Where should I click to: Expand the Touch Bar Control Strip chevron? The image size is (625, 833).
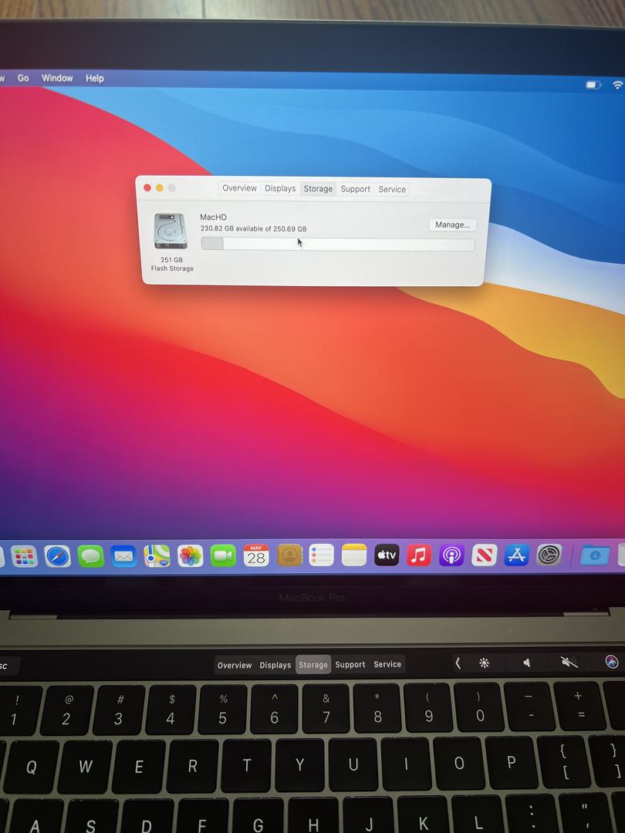458,663
